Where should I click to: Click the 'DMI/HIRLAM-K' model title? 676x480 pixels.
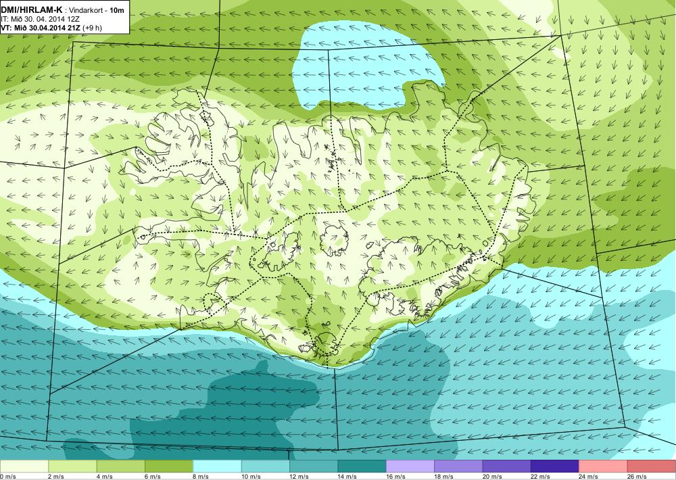click(31, 9)
